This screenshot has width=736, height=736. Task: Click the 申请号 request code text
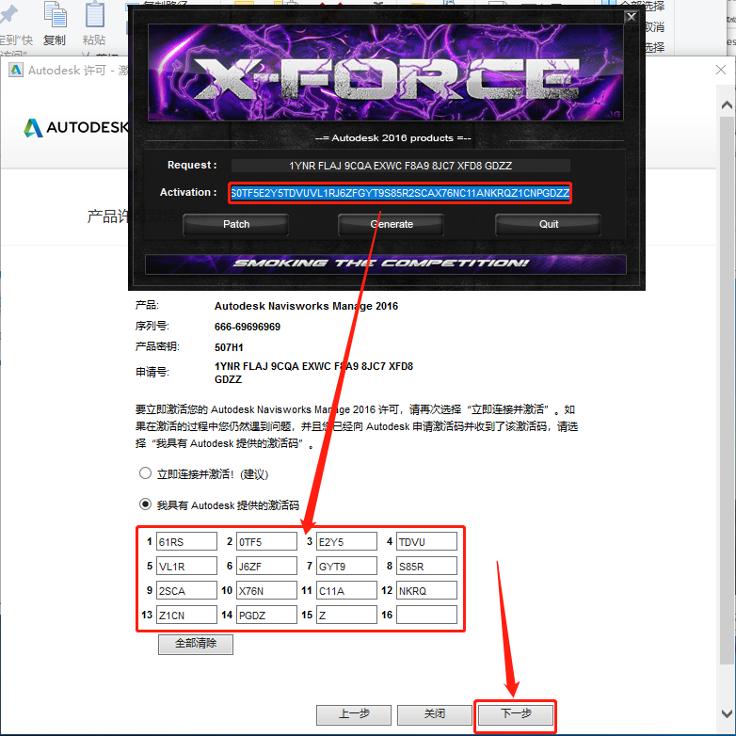tap(313, 373)
